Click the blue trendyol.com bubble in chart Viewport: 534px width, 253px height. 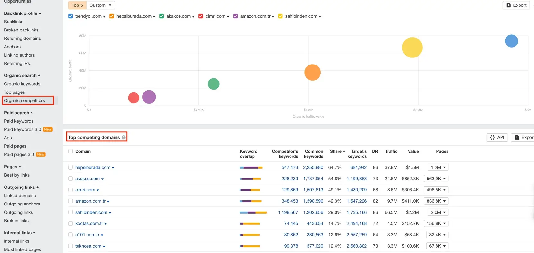[511, 41]
